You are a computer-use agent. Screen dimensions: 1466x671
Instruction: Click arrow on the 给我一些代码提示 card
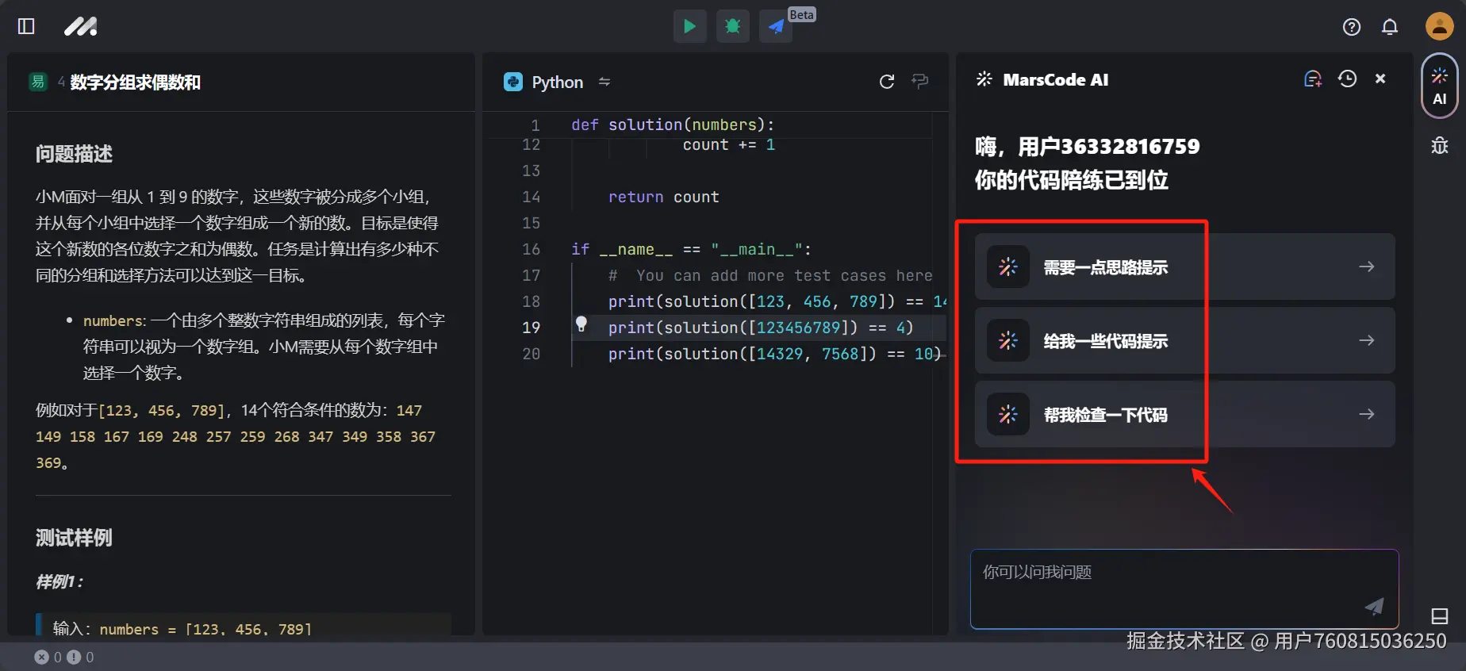[x=1366, y=340]
